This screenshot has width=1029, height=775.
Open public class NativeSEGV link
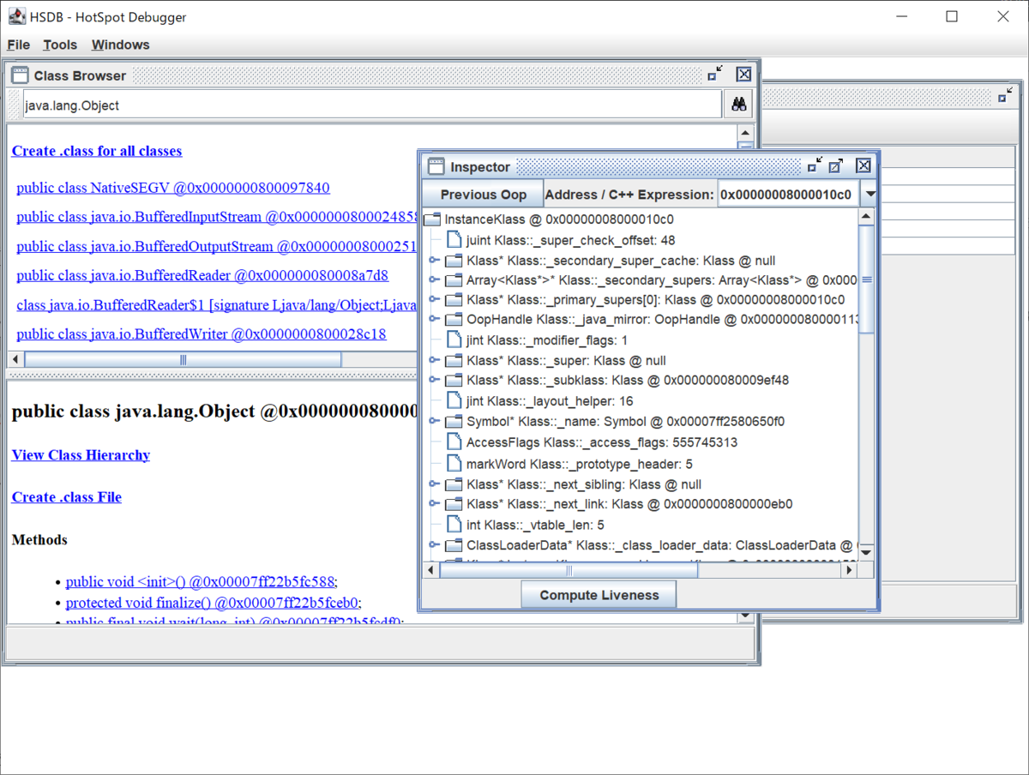click(x=173, y=188)
